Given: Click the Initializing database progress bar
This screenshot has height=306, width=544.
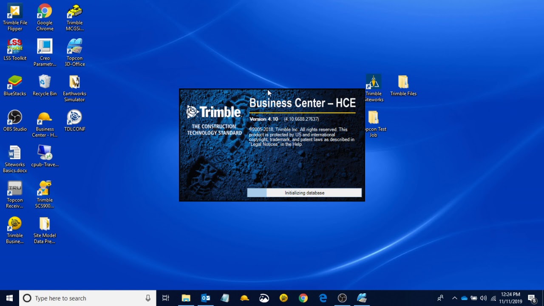Looking at the screenshot, I should tap(304, 193).
